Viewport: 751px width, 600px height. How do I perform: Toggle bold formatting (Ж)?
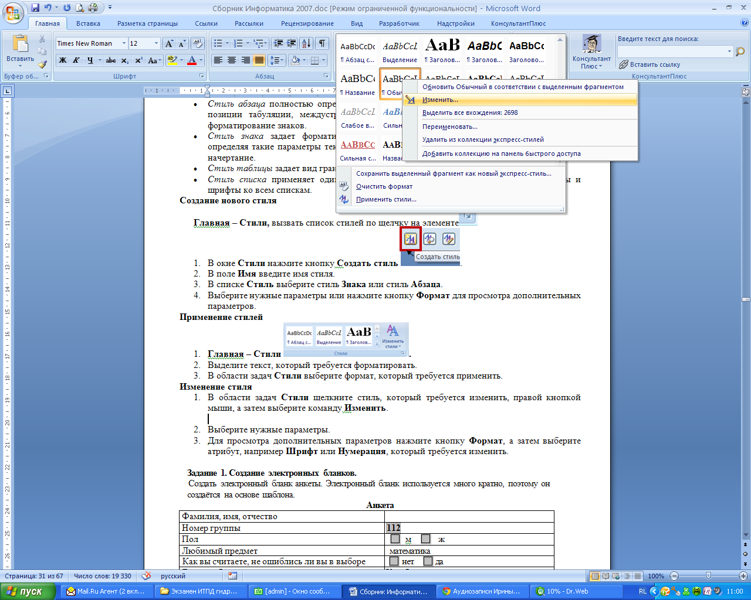(62, 60)
